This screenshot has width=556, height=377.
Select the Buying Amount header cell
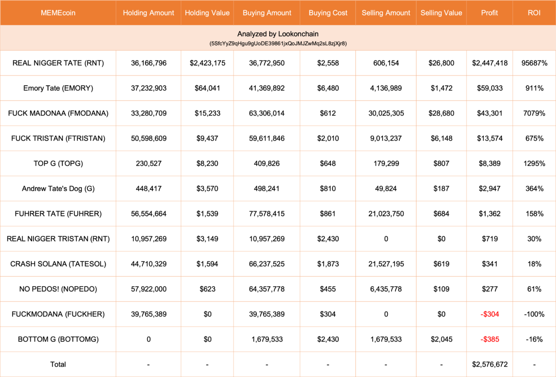(x=267, y=13)
